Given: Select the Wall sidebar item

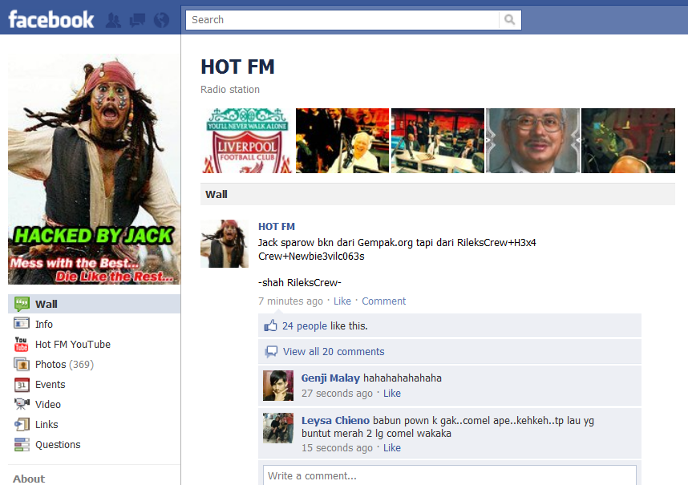Looking at the screenshot, I should [94, 304].
